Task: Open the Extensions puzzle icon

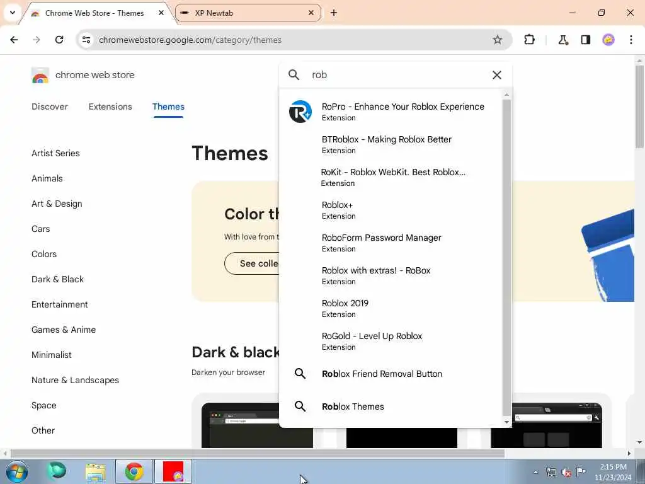Action: point(529,40)
